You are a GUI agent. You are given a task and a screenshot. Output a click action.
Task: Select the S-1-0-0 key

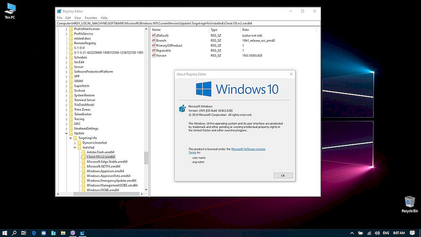pos(79,48)
